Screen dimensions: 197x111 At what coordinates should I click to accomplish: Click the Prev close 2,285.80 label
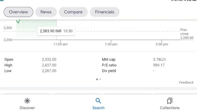[x=187, y=34]
